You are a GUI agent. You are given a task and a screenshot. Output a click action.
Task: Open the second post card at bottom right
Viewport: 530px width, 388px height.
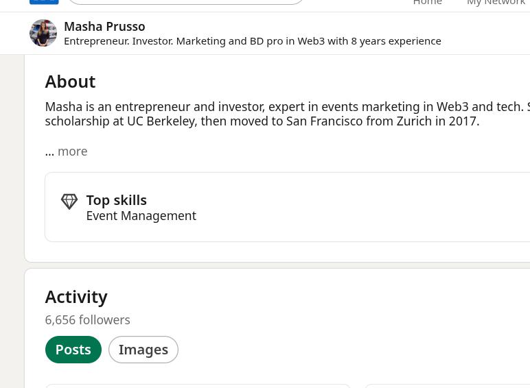pyautogui.click(x=446, y=386)
